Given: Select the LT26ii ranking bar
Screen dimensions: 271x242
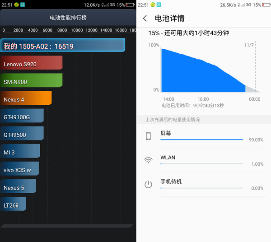Looking at the screenshot, I should coord(13,204).
